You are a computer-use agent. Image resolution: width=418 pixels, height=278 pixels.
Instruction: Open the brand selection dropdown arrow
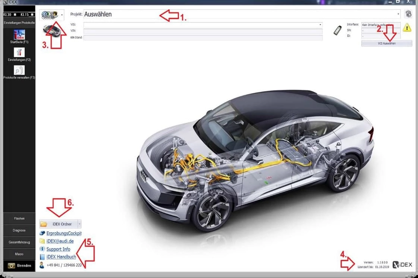tap(62, 15)
